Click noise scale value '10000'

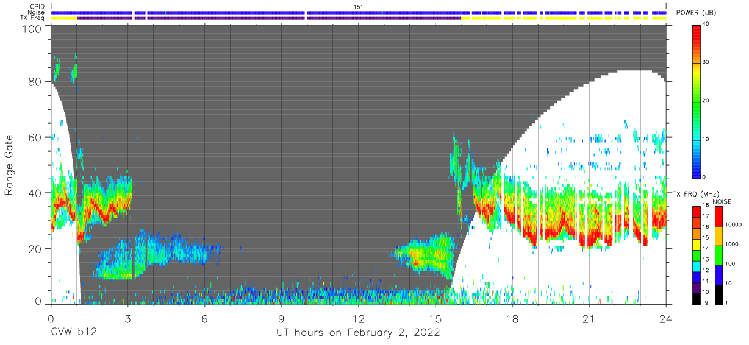coord(734,225)
